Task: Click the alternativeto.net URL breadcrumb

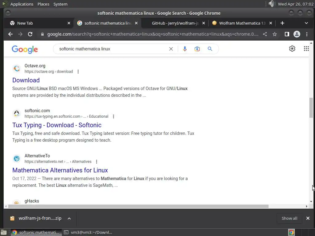Action: (x=58, y=162)
